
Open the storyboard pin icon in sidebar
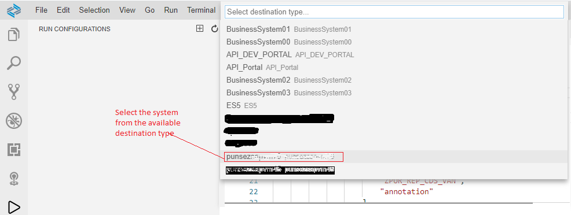pos(14,179)
